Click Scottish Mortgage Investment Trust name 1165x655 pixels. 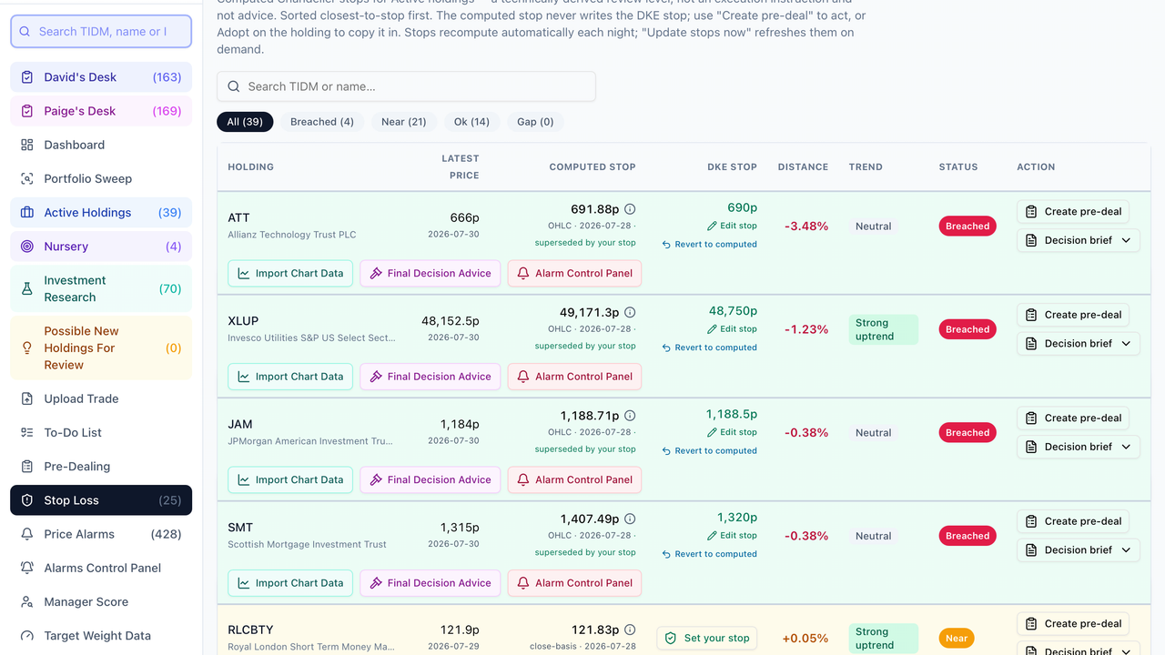307,544
